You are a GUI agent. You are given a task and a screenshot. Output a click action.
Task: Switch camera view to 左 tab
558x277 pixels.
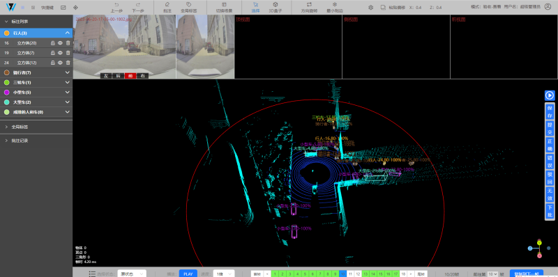pos(106,76)
